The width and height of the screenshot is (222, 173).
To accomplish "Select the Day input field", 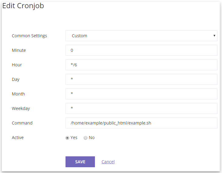I will 141,79.
